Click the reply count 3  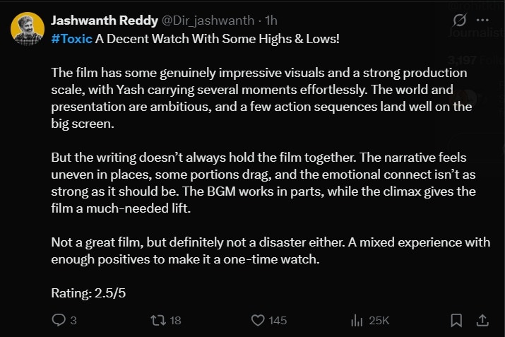[73, 321]
